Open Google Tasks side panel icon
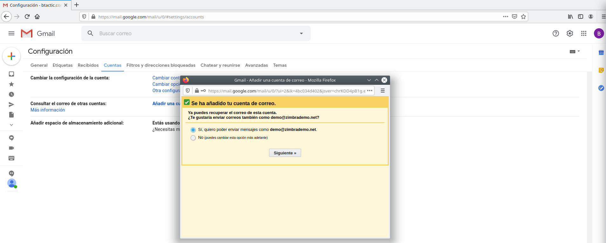606x243 pixels. coord(601,88)
